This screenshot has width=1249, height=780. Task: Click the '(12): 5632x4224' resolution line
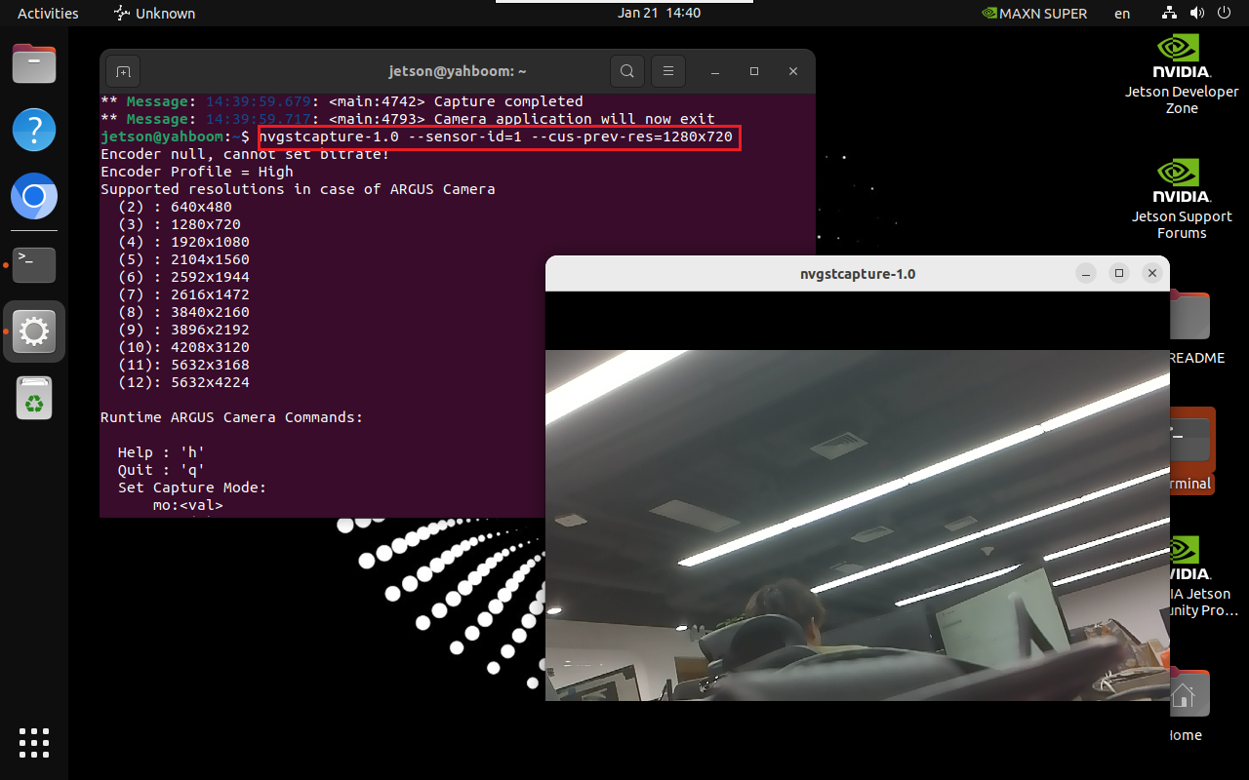(x=183, y=382)
